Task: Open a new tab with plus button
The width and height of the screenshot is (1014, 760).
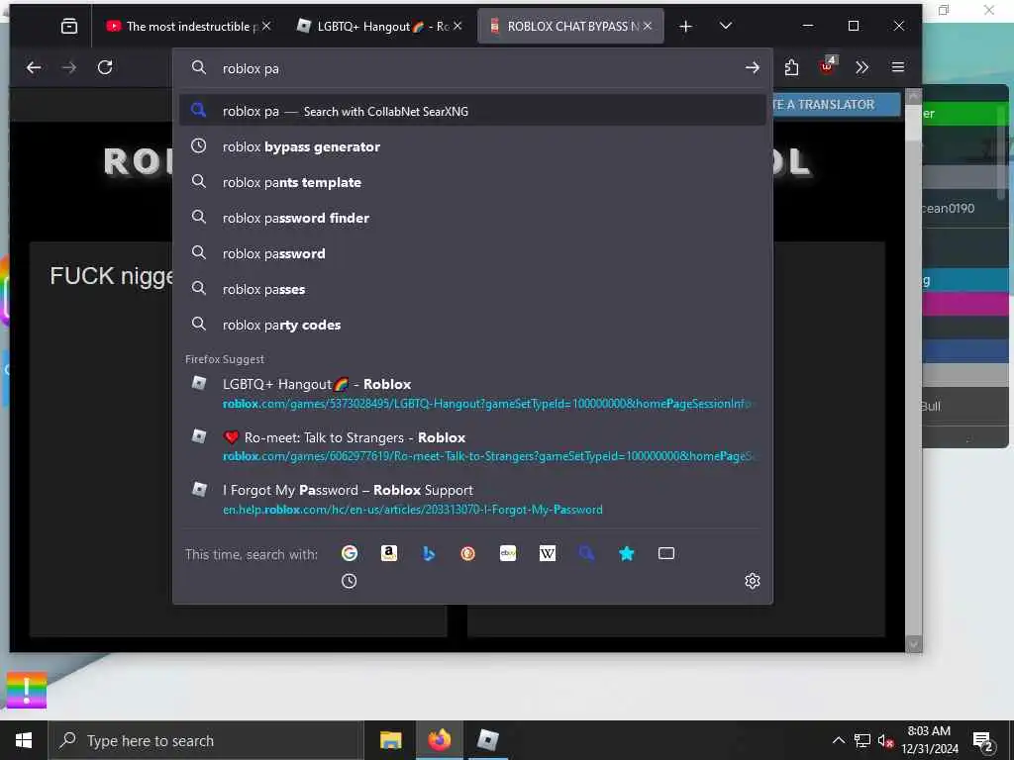Action: coord(685,26)
